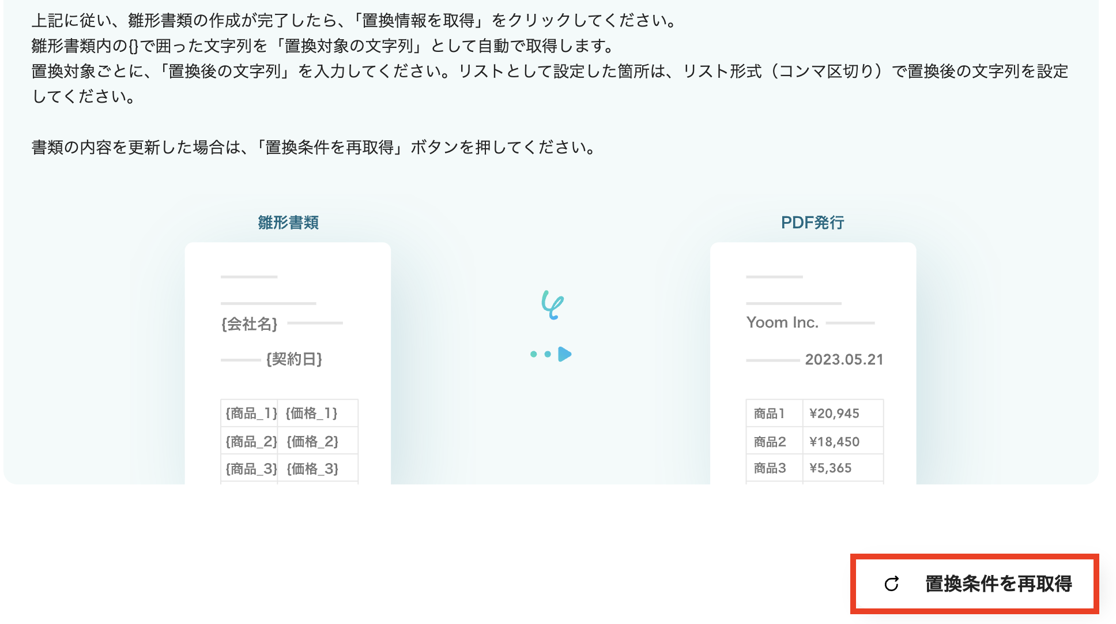Click the {会社名} placeholder in template
The width and height of the screenshot is (1116, 624).
click(250, 324)
